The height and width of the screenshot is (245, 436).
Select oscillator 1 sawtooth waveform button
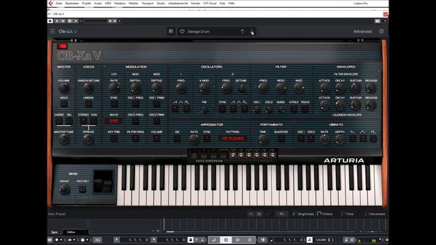[x=175, y=108]
